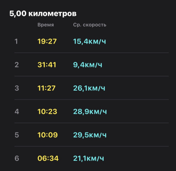Select split row number 5

(x=92, y=135)
